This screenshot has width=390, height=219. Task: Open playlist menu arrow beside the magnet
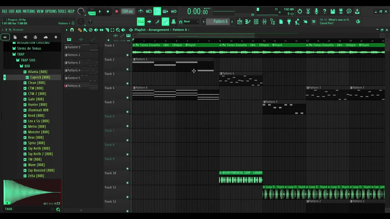(67, 30)
